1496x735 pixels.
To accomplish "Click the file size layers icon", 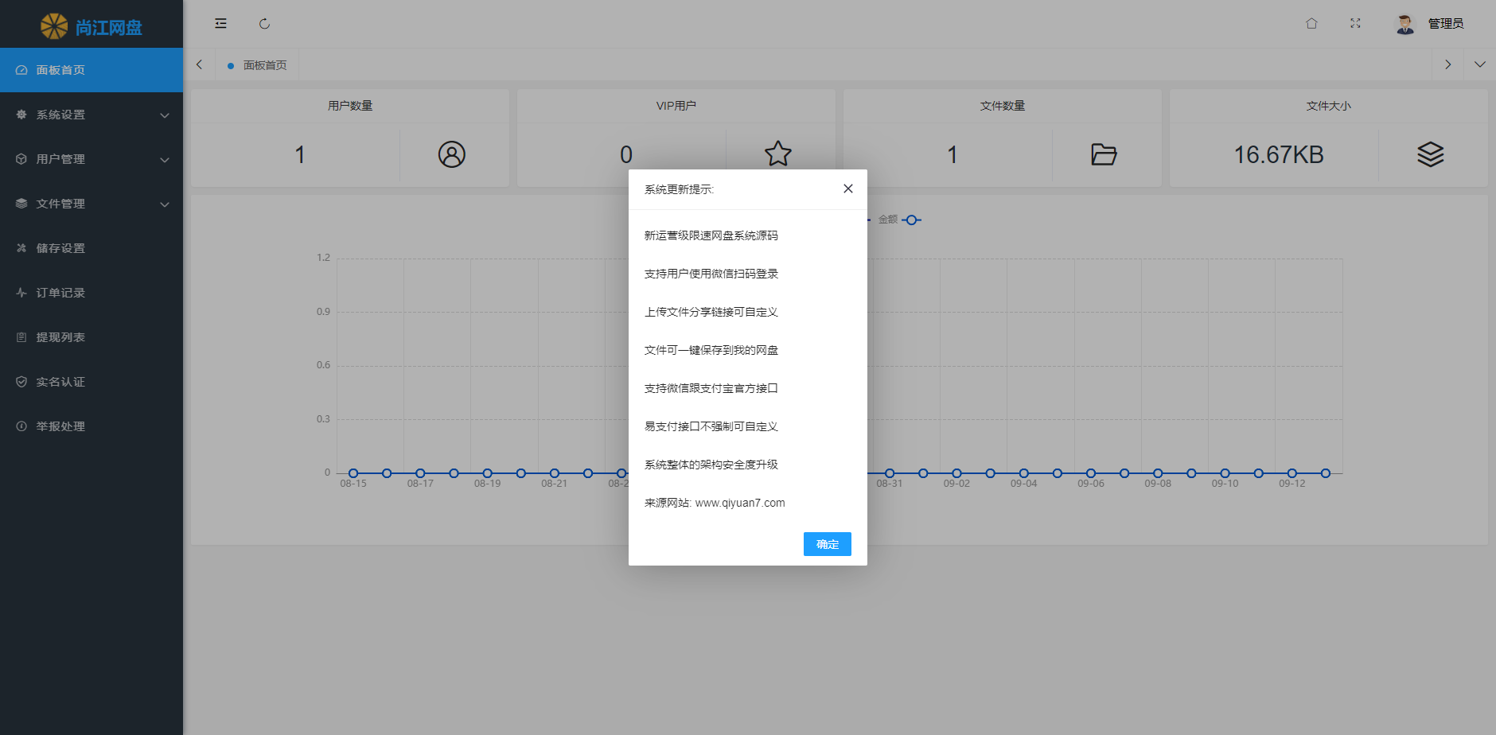I will (x=1430, y=154).
